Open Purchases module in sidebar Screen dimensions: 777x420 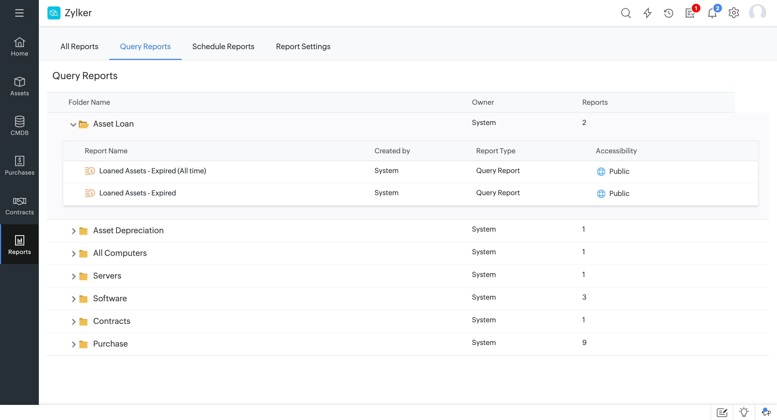click(x=19, y=165)
